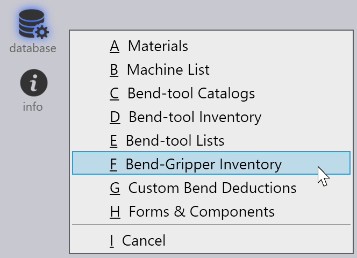Click underlined C mnemonic for Catalogs
This screenshot has width=357, height=258.
114,94
